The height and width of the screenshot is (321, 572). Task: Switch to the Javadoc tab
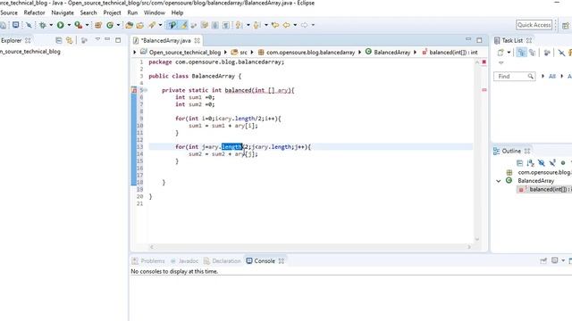coord(184,261)
